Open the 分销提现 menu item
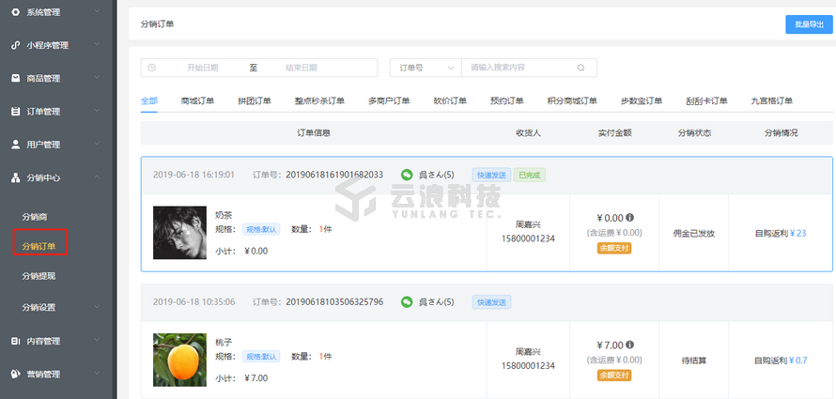The image size is (836, 399). point(39,276)
